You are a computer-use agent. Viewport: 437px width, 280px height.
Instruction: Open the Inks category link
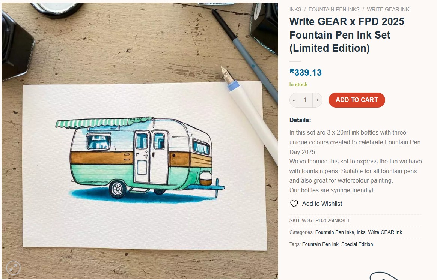click(x=361, y=232)
